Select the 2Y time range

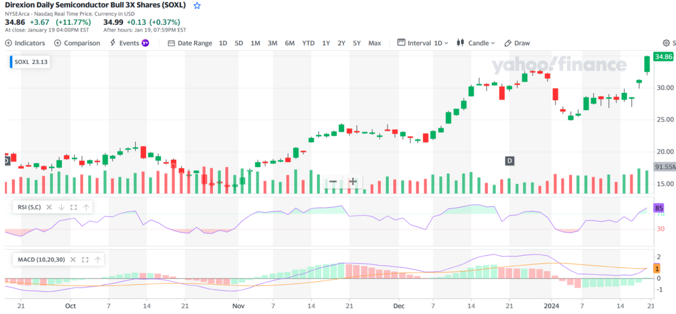(341, 43)
